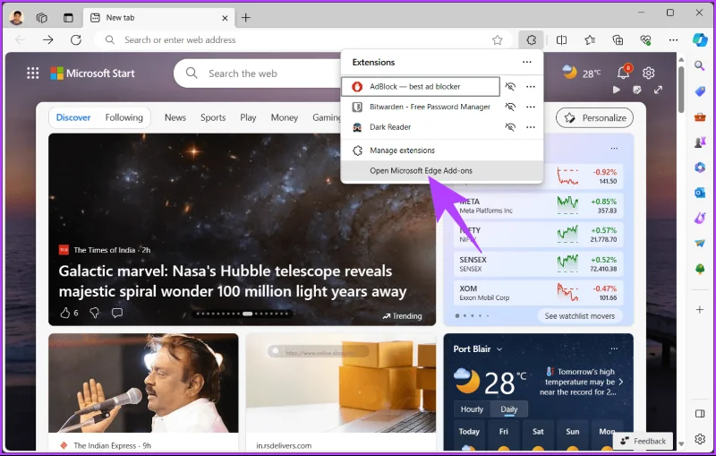Open the tab actions menu icon
Viewport: 716px width, 456px height.
[68, 18]
